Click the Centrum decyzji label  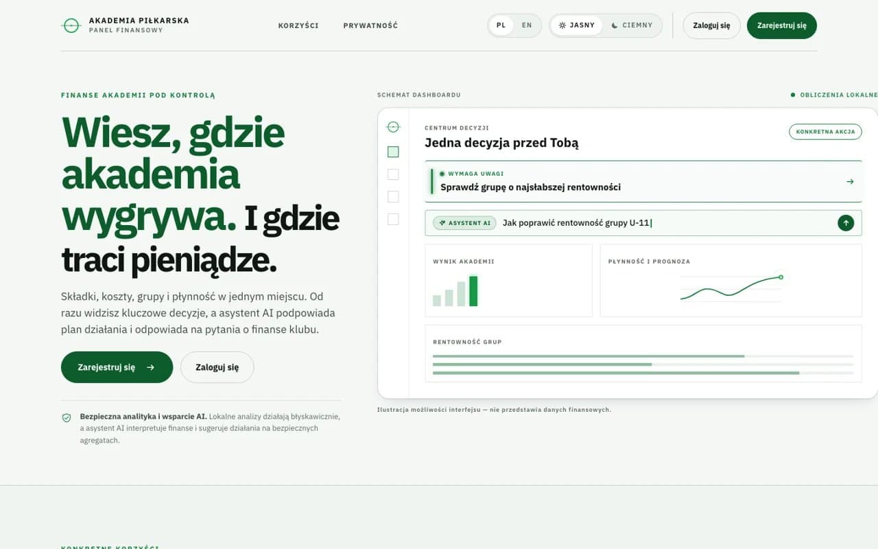coord(457,128)
